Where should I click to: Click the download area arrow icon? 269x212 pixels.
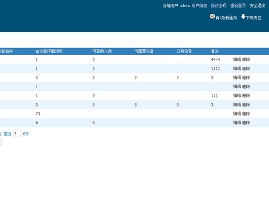[243, 17]
